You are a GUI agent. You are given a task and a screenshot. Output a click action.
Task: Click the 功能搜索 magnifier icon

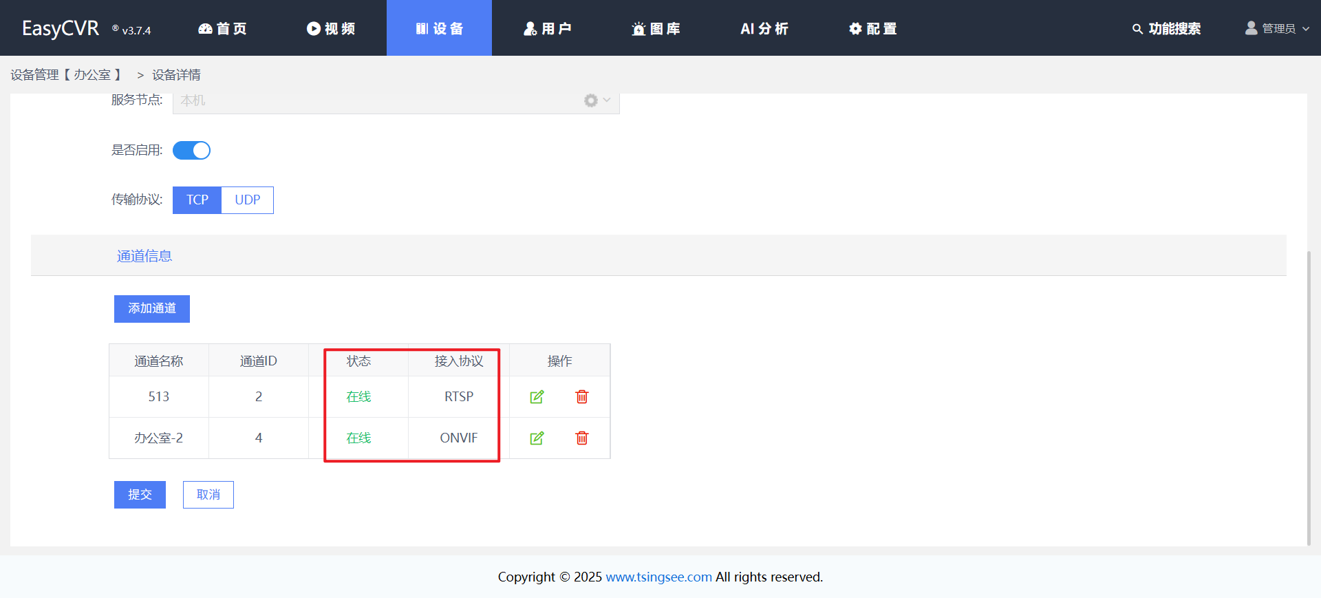(1137, 29)
